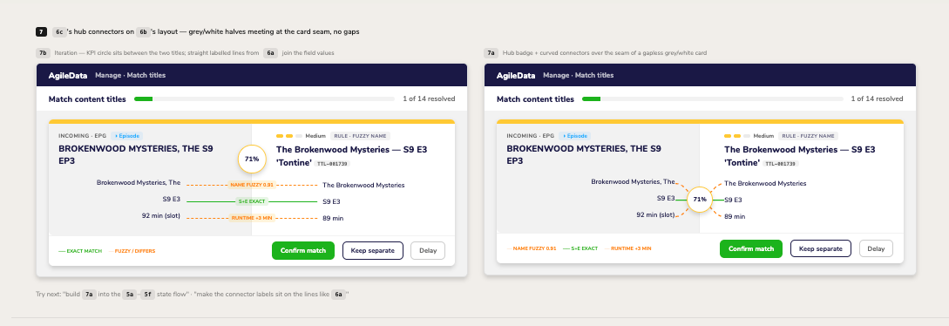Click the Delay button in mockup 7a
949x326 pixels.
click(876, 248)
